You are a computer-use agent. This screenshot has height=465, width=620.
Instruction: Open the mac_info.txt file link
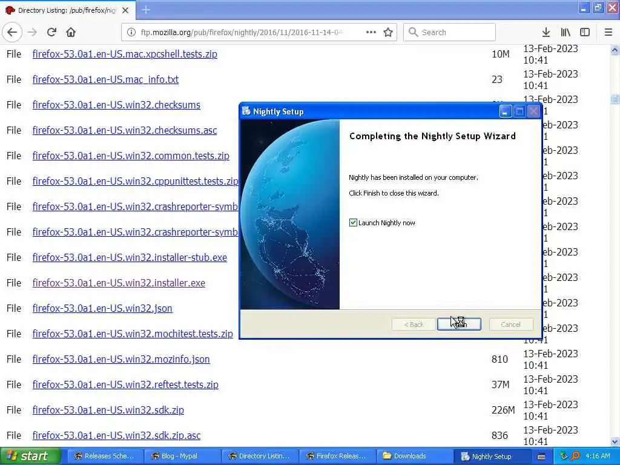coord(105,79)
